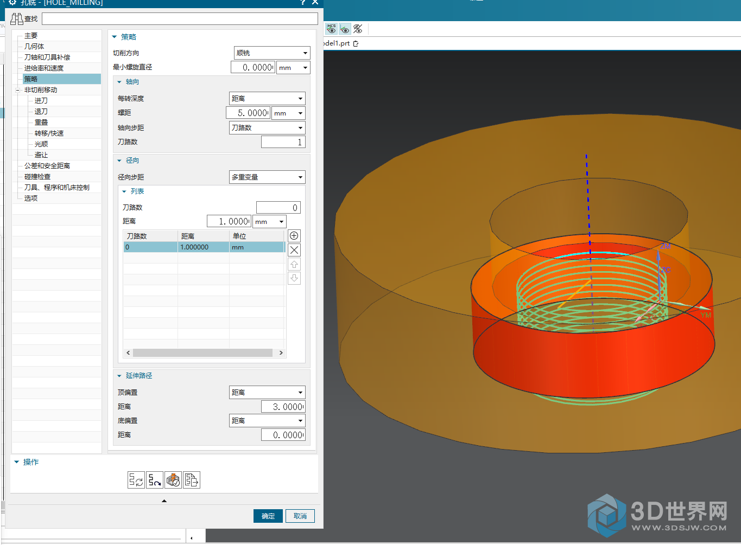Open minimum helix diameter unit dropdown
This screenshot has height=545, width=741.
[x=293, y=67]
